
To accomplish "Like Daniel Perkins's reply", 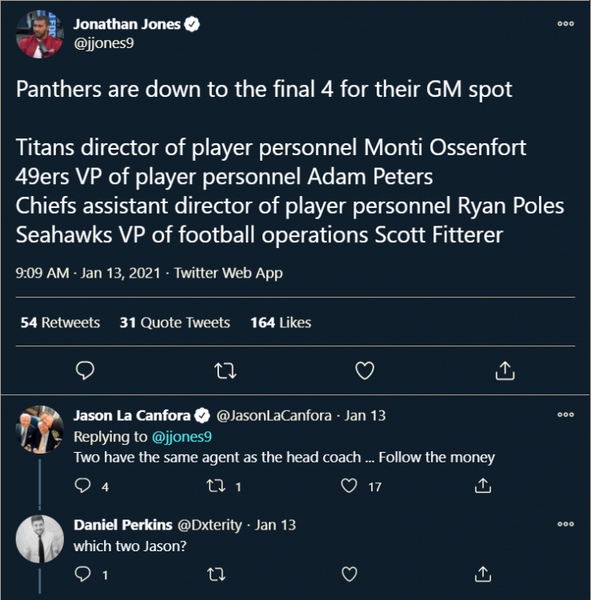I will point(349,574).
